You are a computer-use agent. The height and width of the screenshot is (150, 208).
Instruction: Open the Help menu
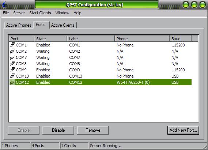pos(77,13)
